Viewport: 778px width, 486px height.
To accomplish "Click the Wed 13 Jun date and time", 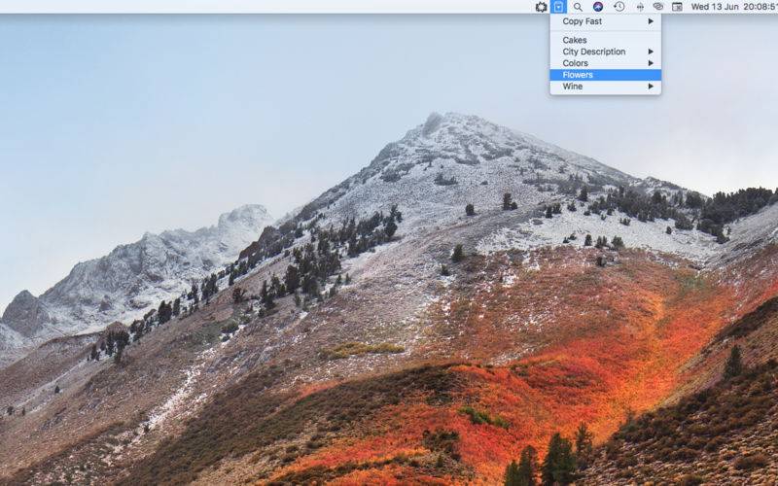I will point(734,7).
